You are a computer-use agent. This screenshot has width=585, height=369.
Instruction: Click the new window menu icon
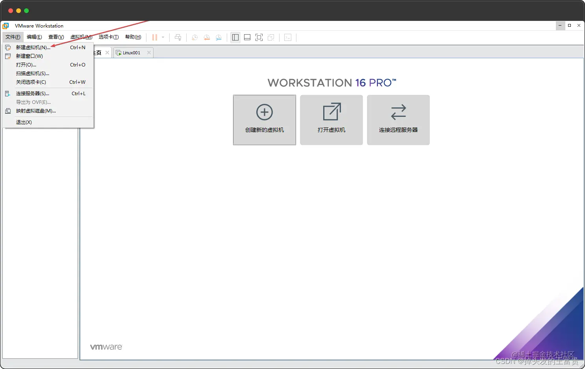[8, 56]
